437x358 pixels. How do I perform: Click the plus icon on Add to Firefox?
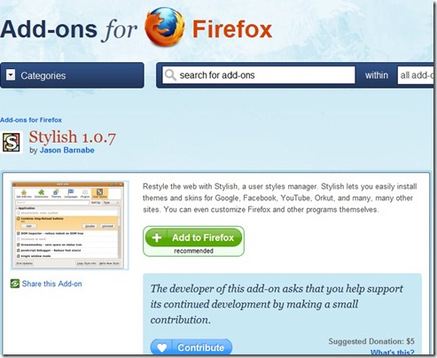point(157,237)
